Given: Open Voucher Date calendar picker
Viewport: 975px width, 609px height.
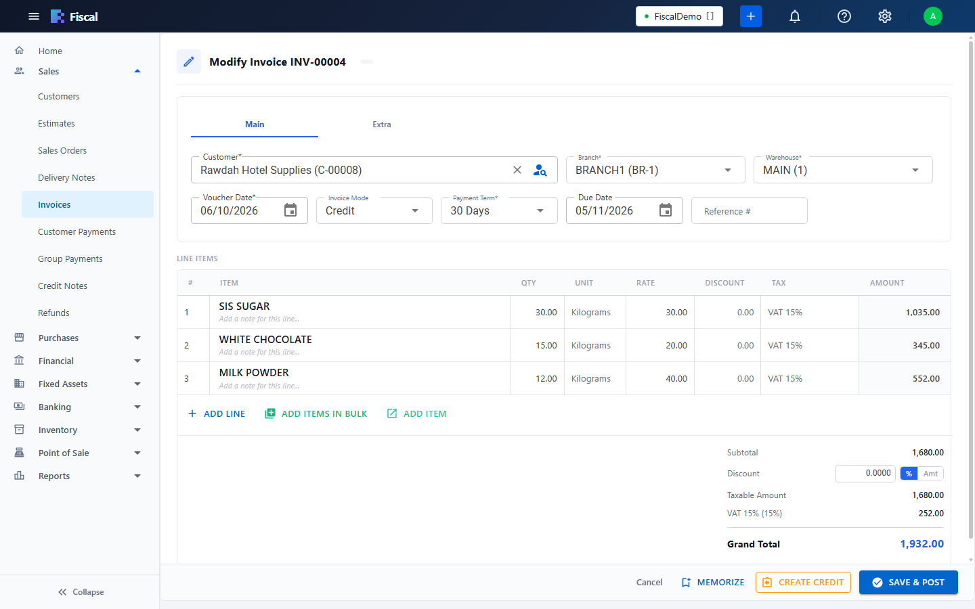Looking at the screenshot, I should tap(290, 210).
